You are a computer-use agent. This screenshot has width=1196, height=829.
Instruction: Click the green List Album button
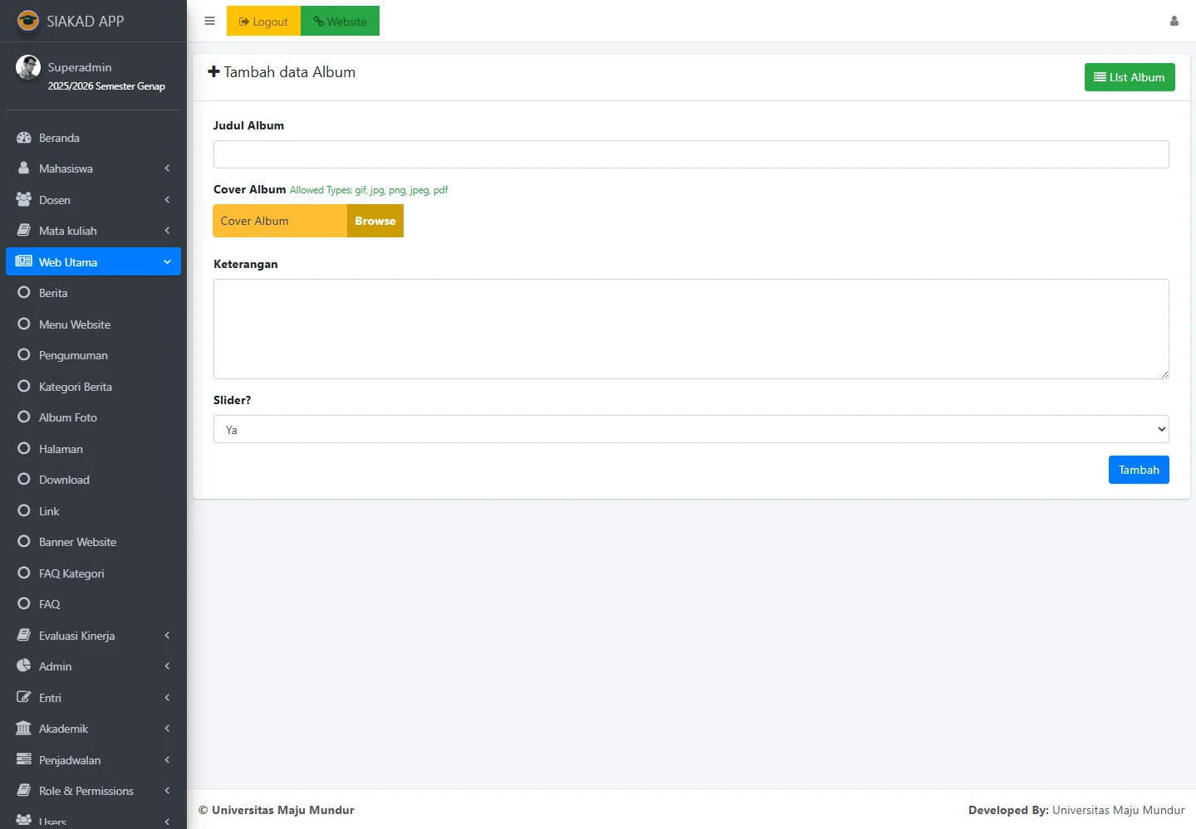1129,77
